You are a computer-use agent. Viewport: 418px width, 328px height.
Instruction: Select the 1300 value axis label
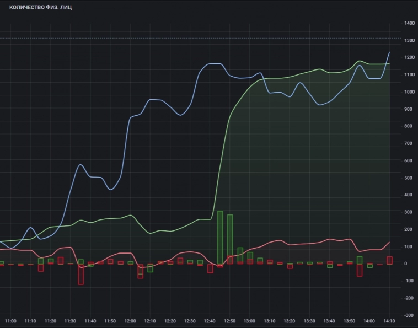point(409,40)
